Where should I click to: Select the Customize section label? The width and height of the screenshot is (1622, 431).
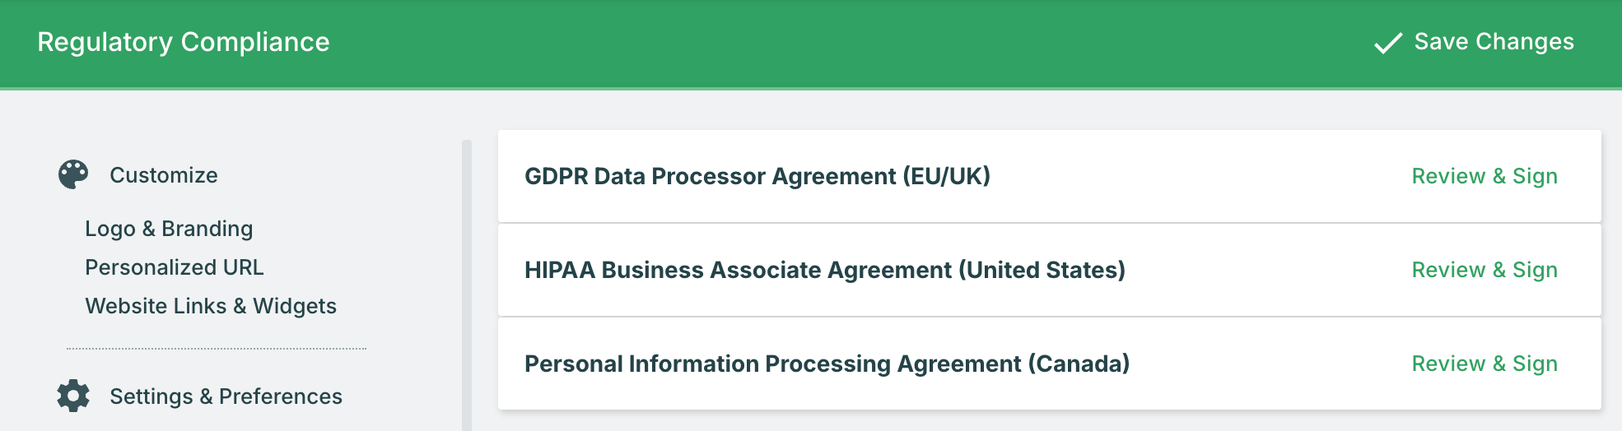164,175
